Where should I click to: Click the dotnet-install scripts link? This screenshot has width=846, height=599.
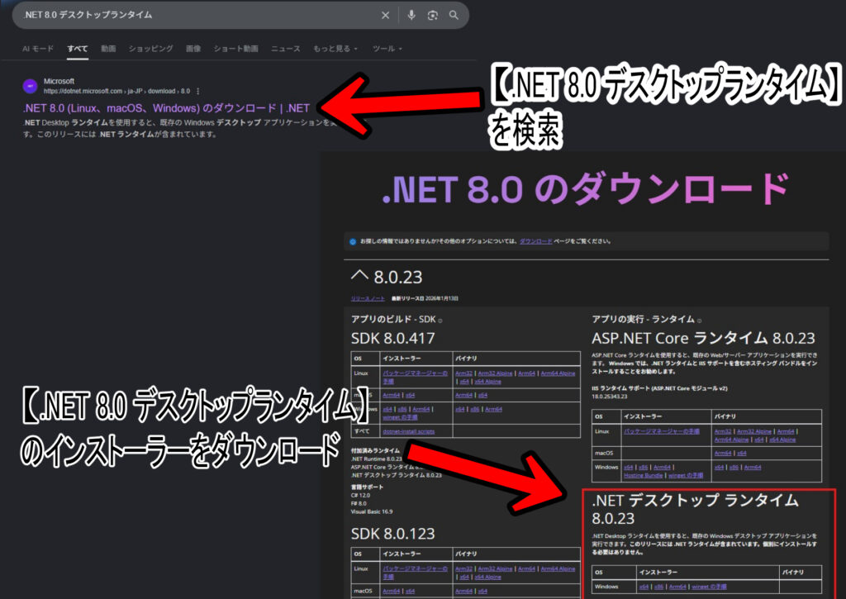coord(406,431)
